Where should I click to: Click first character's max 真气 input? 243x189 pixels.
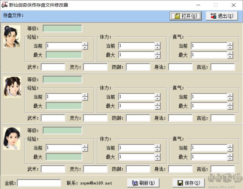click(x=209, y=55)
